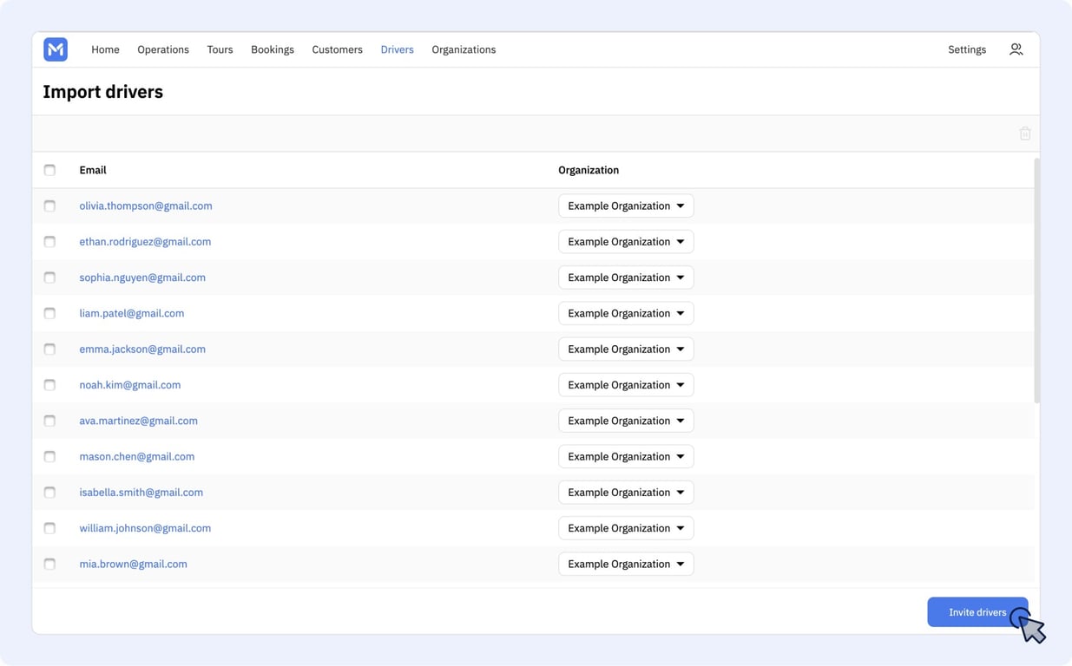Screen dimensions: 1072x666
Task: Navigate to Tours
Action: pyautogui.click(x=220, y=49)
